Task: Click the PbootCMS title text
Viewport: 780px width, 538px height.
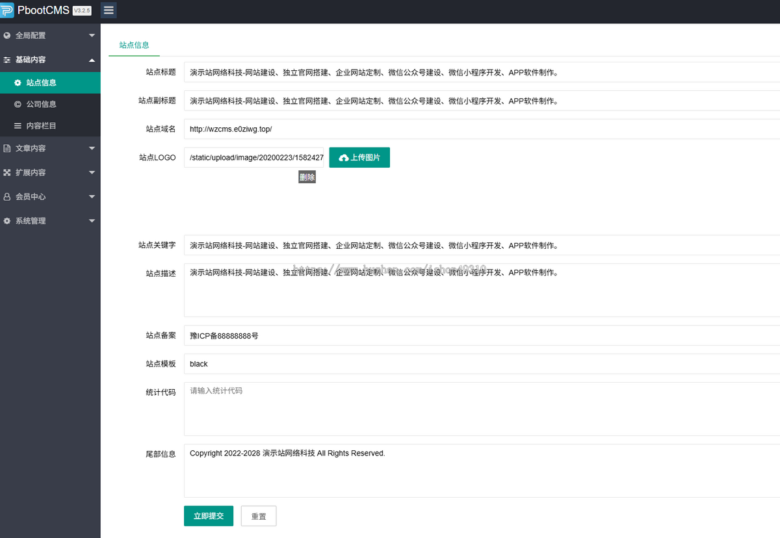Action: (x=44, y=10)
